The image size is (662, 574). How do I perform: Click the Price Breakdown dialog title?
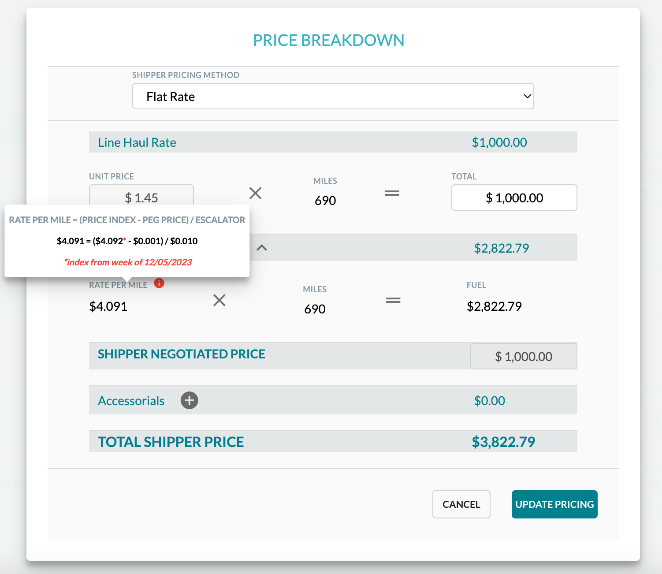click(x=328, y=40)
